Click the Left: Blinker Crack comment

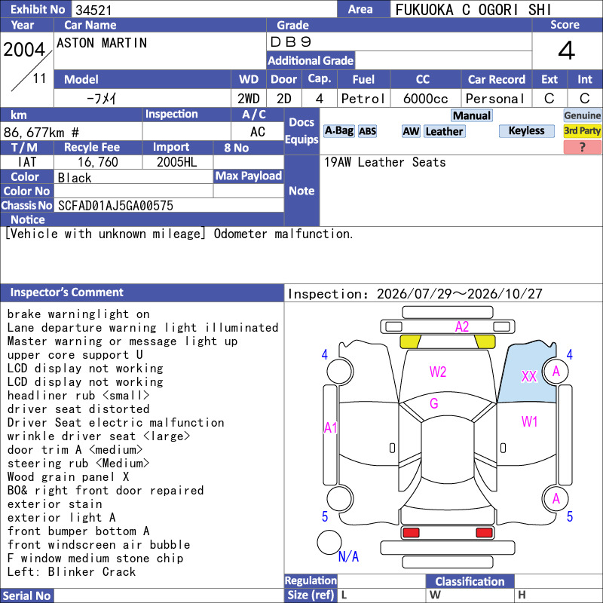pos(72,572)
